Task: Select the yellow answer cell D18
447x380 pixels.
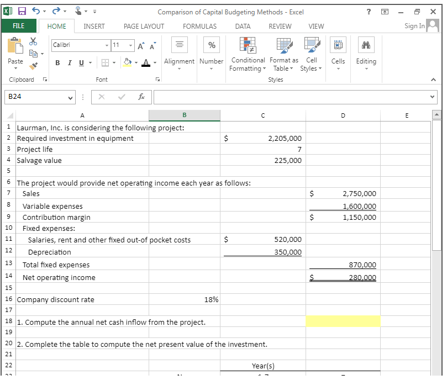Action: click(x=343, y=321)
